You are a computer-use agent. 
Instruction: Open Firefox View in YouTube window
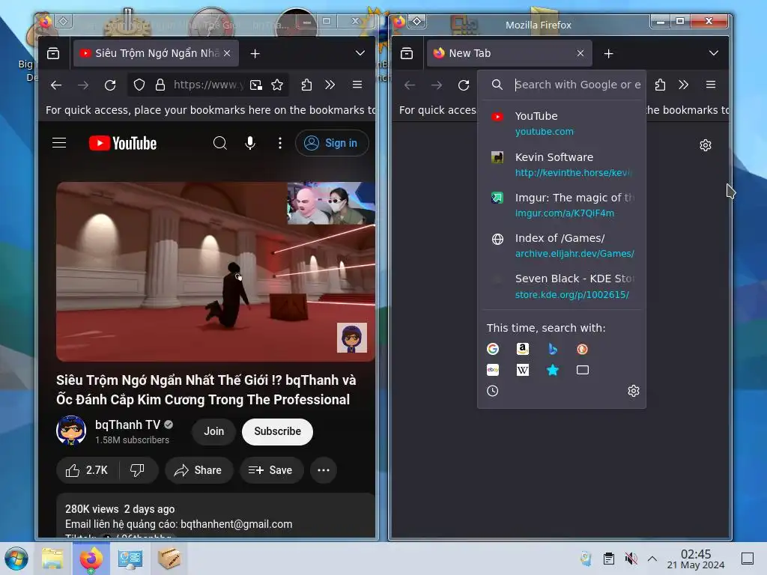tap(53, 53)
